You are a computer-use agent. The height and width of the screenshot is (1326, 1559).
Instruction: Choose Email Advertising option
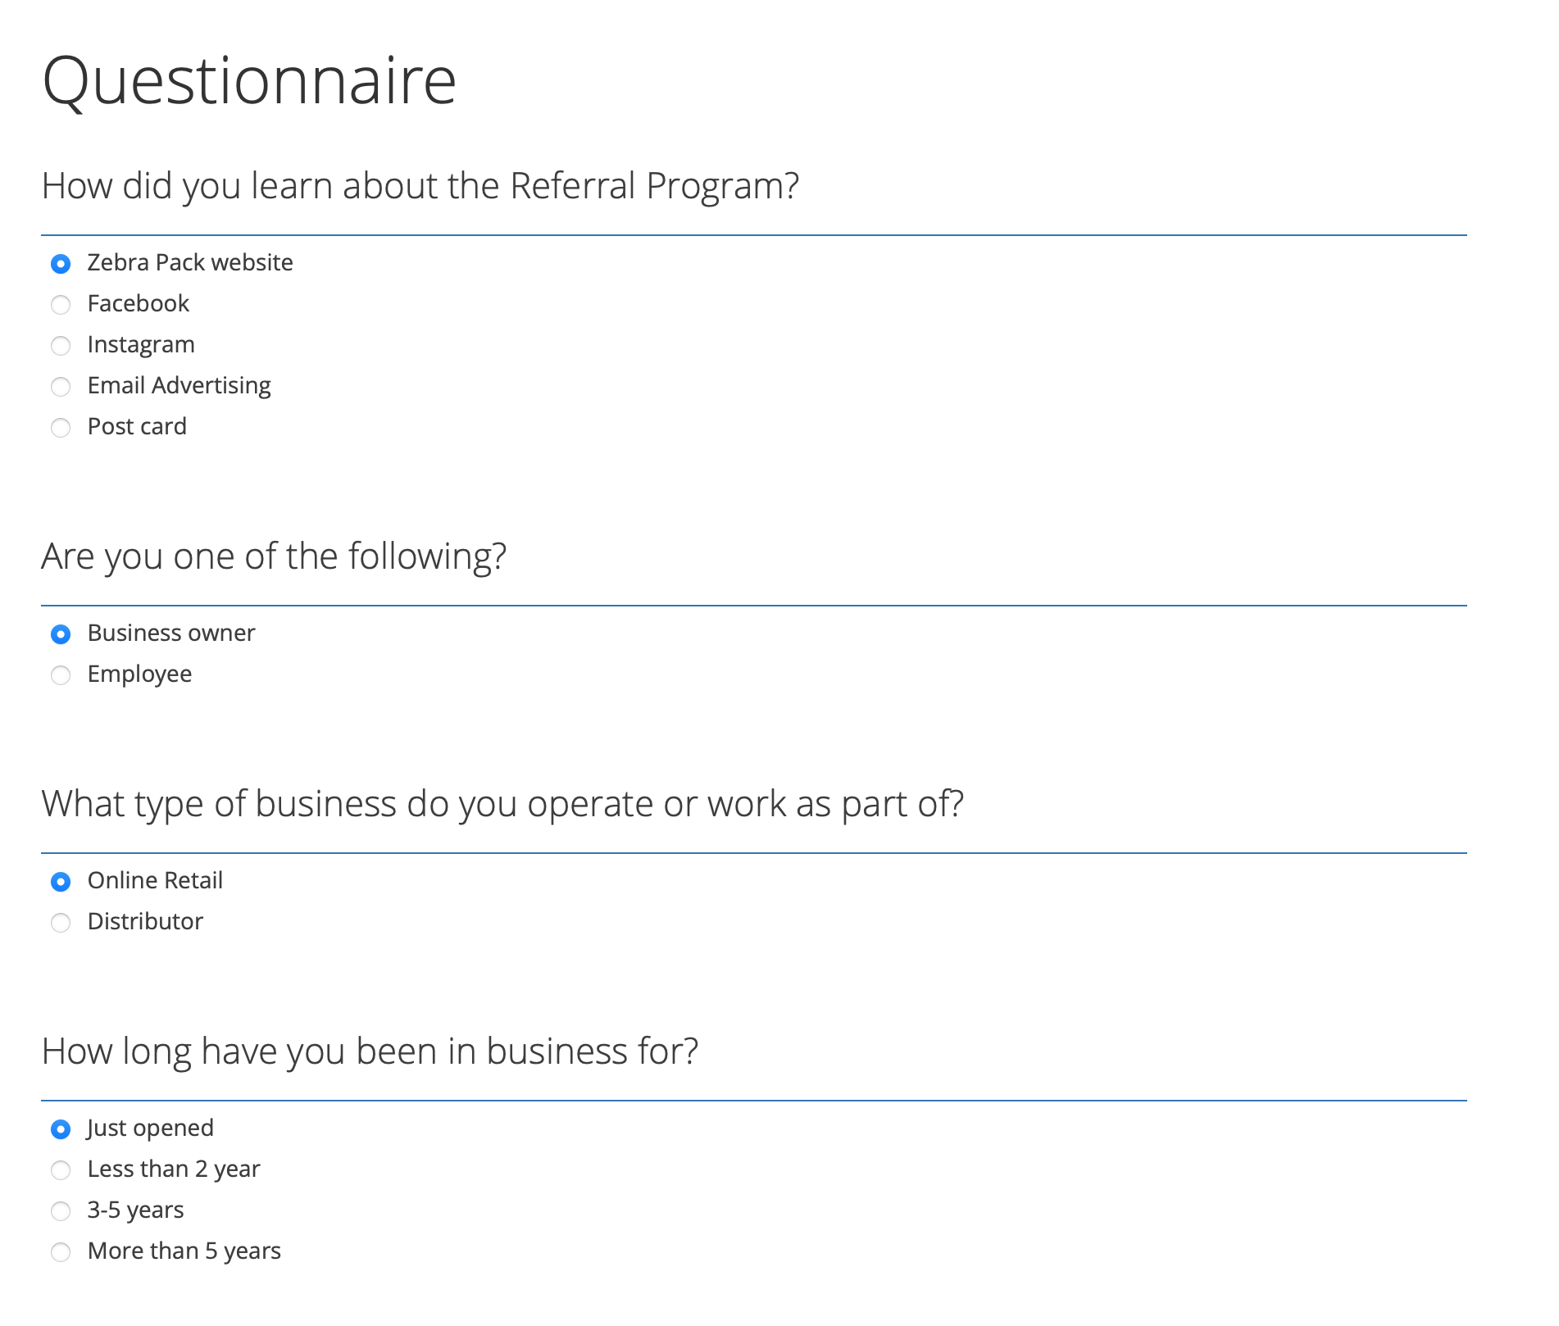click(x=61, y=386)
